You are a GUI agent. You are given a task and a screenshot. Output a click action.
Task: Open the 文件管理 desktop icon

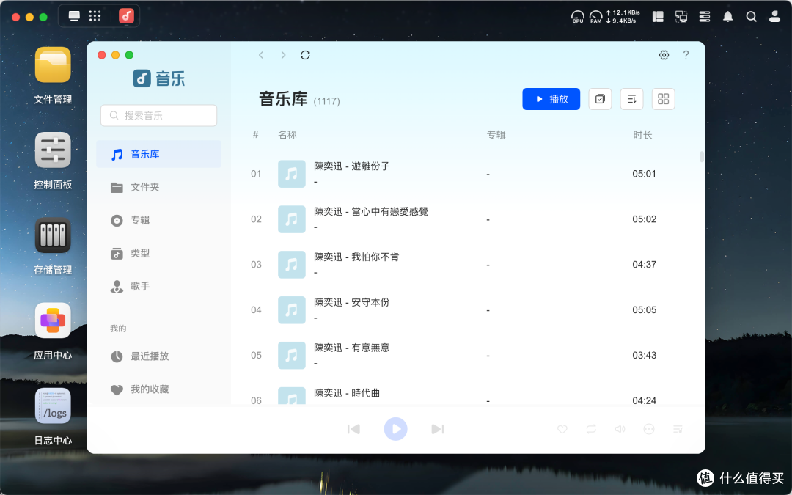53,65
